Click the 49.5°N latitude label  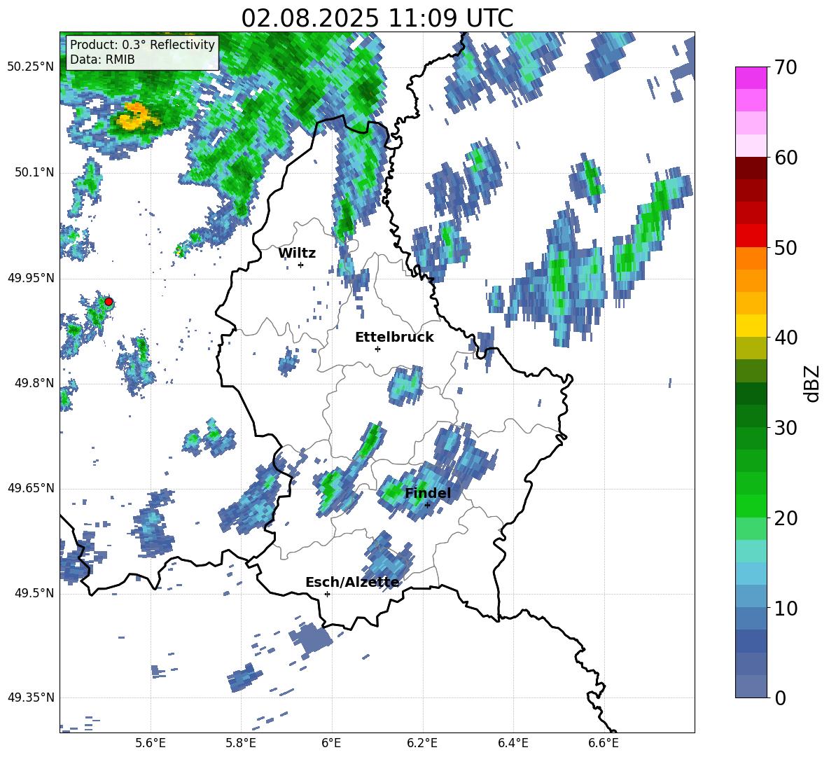(34, 593)
